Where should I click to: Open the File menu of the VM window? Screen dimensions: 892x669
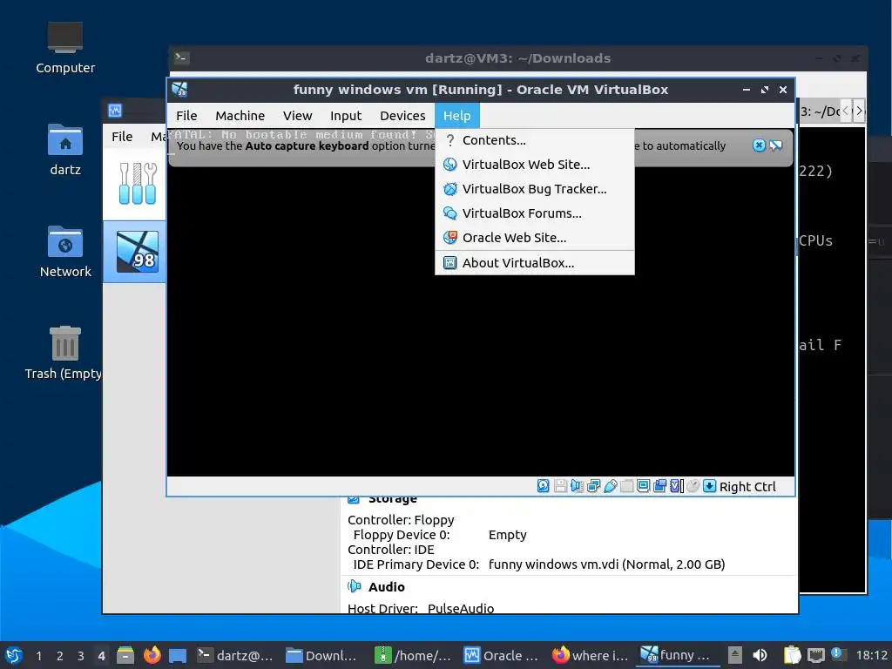pyautogui.click(x=186, y=116)
